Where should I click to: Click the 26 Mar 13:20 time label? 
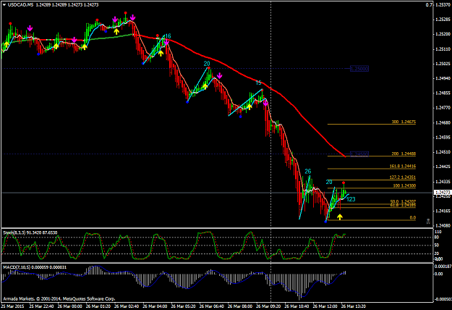354,306
